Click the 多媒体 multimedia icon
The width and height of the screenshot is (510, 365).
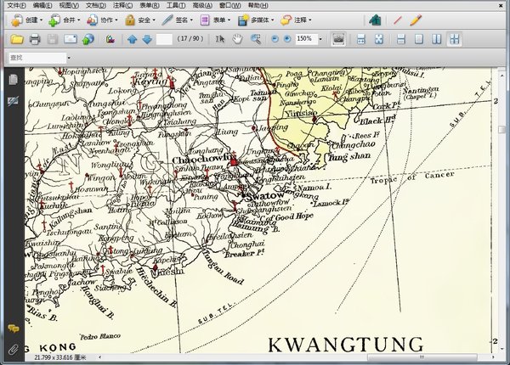tap(243, 20)
